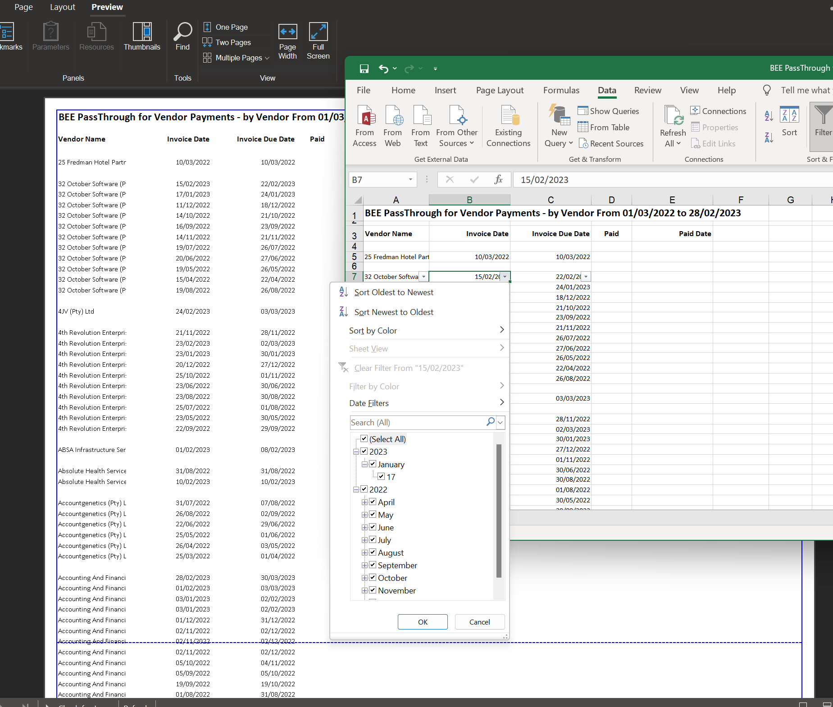The height and width of the screenshot is (707, 833).
Task: Click Cancel in the filter menu
Action: [479, 622]
